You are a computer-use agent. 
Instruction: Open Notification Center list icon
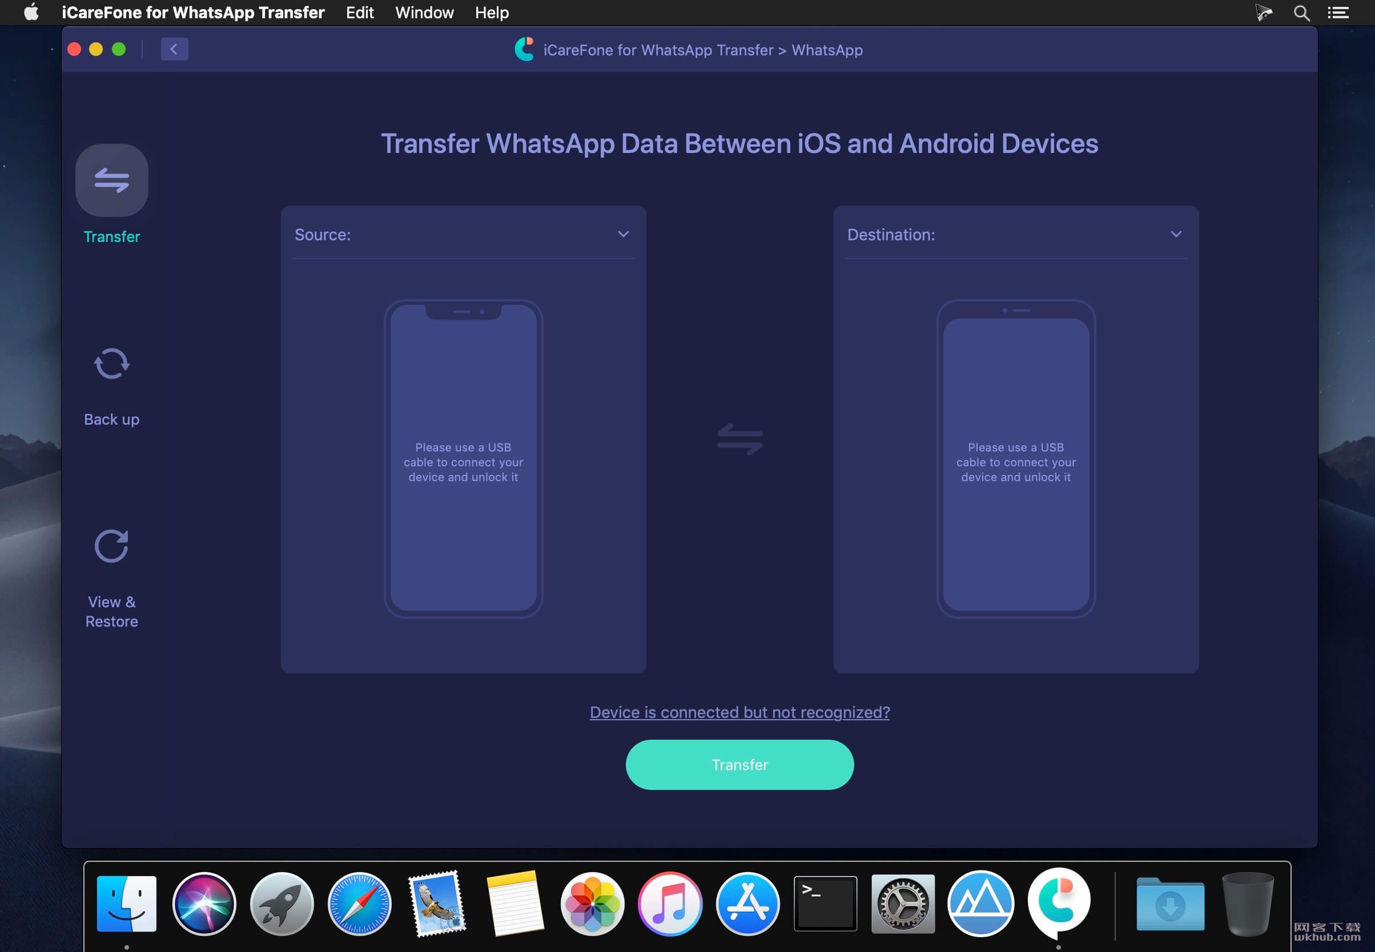(x=1338, y=13)
